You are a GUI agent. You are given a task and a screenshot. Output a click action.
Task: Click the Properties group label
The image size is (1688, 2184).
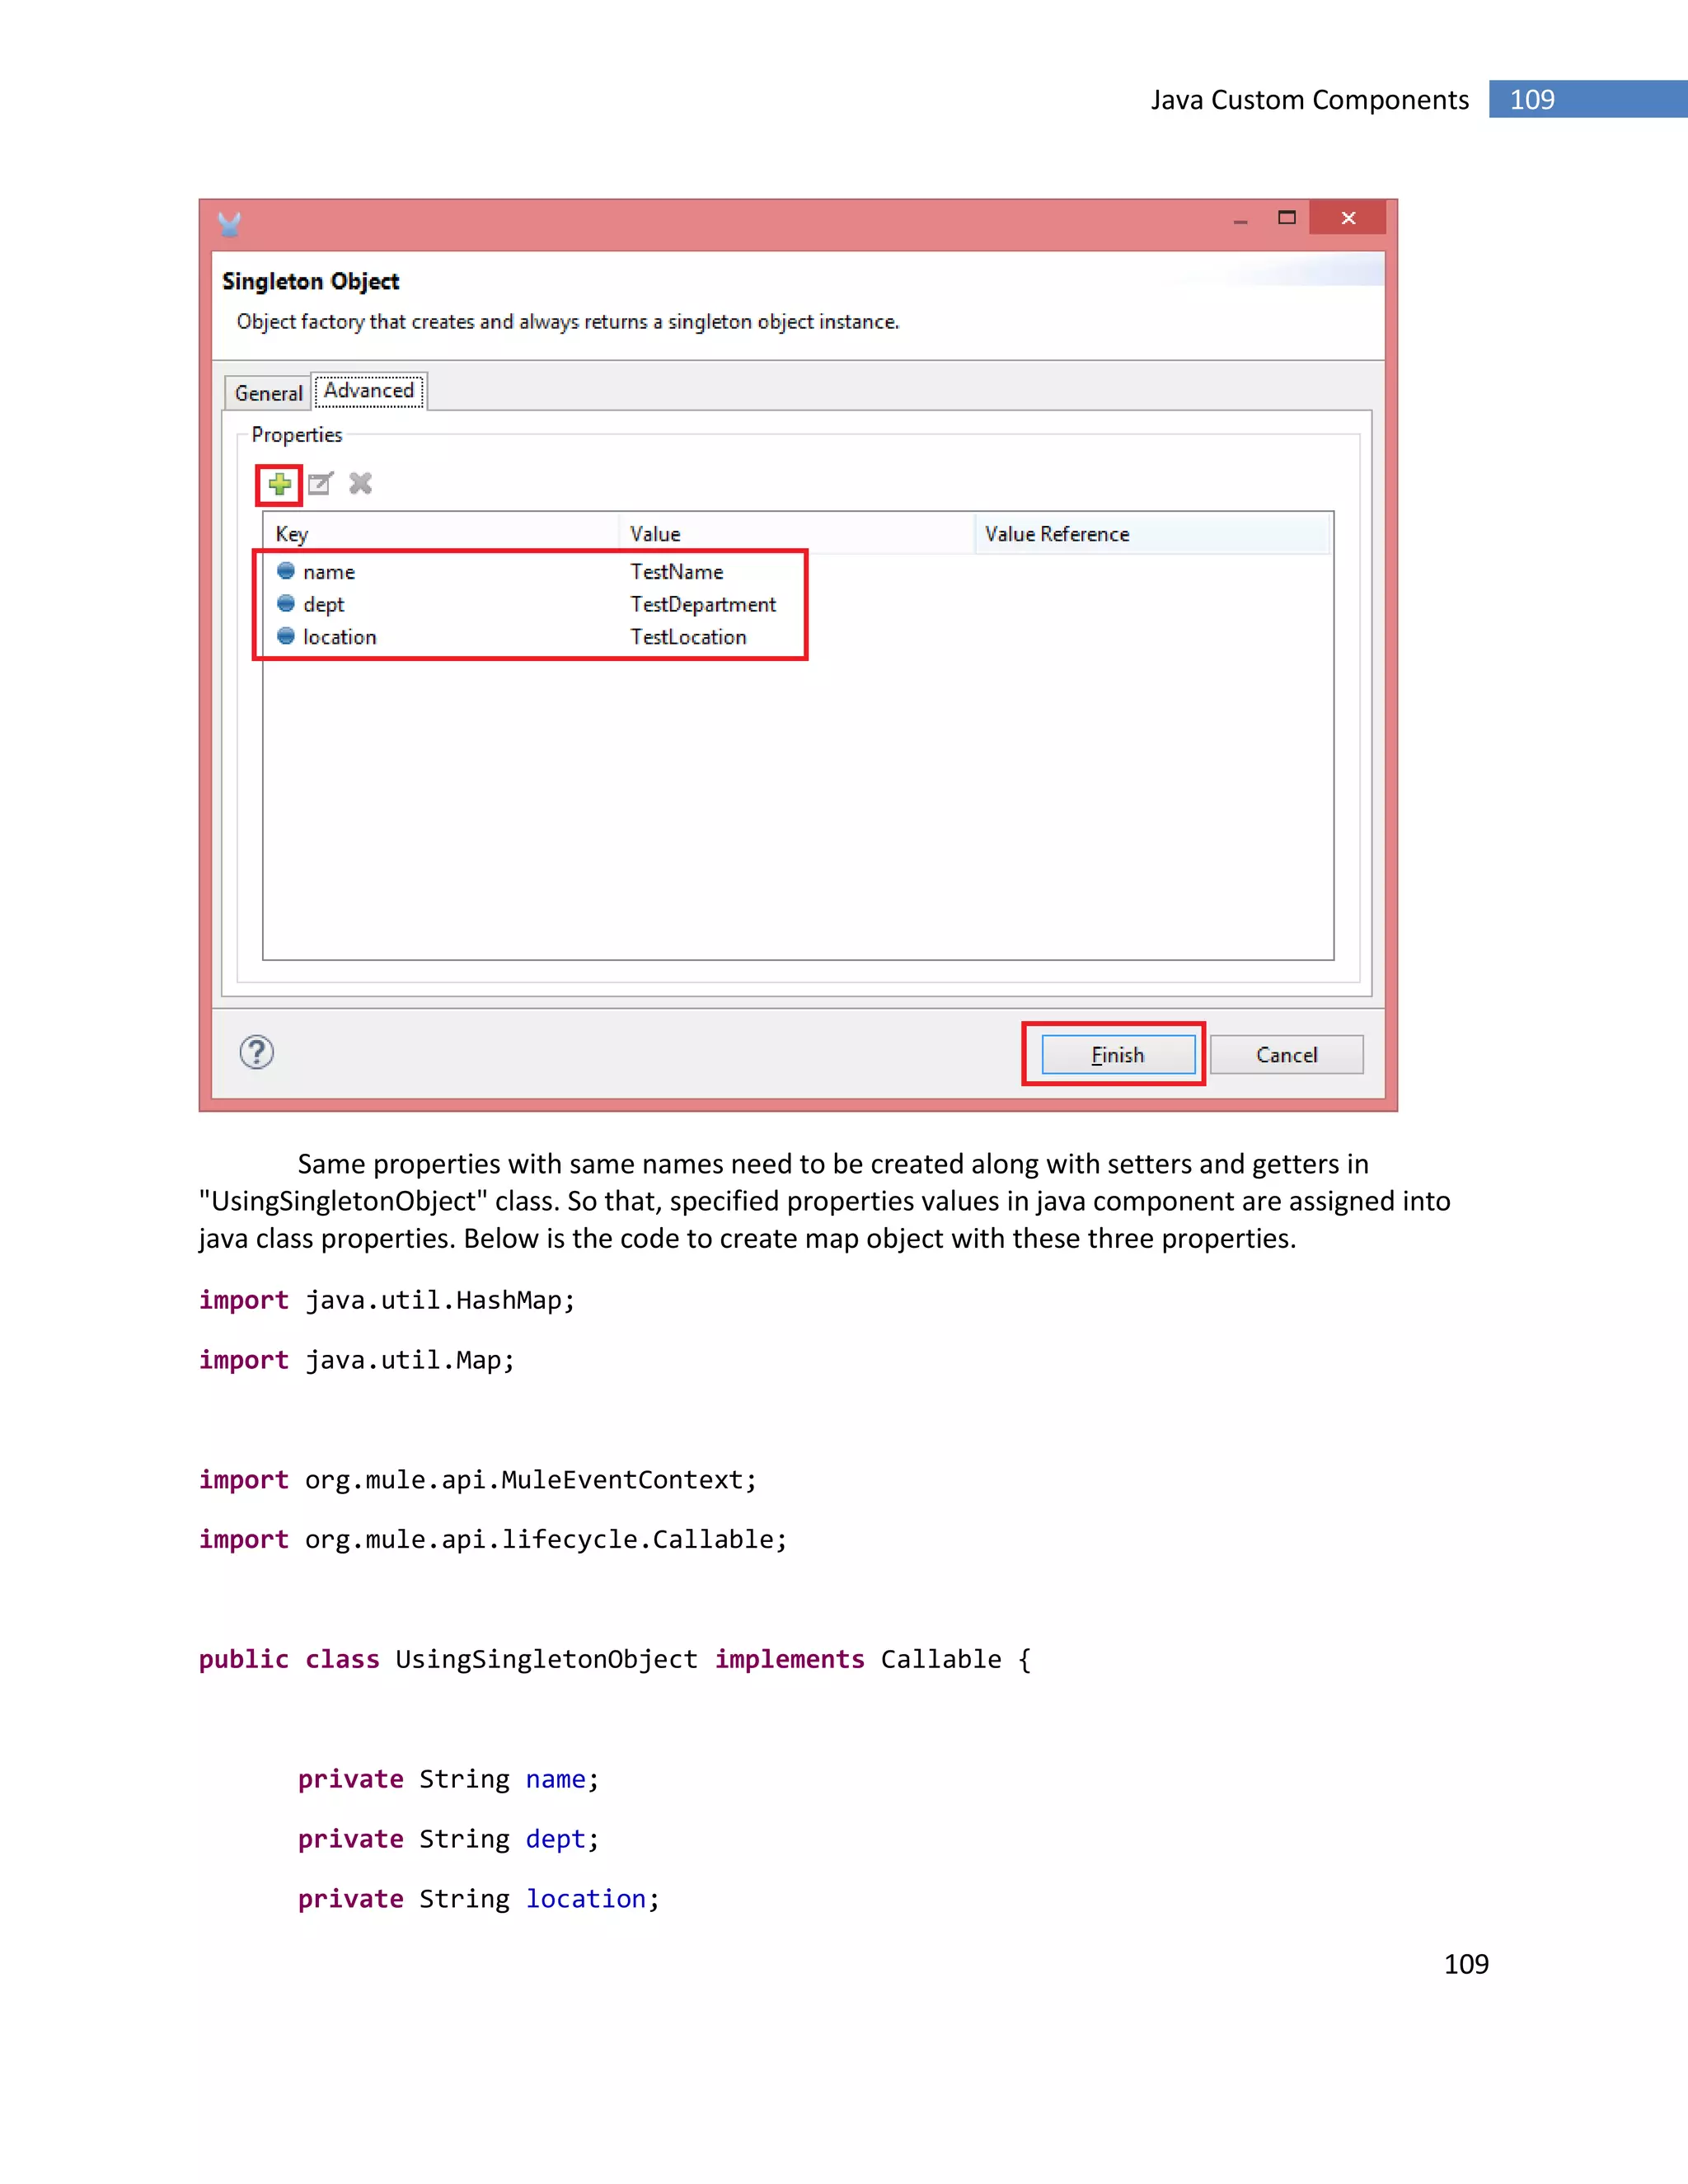[297, 435]
